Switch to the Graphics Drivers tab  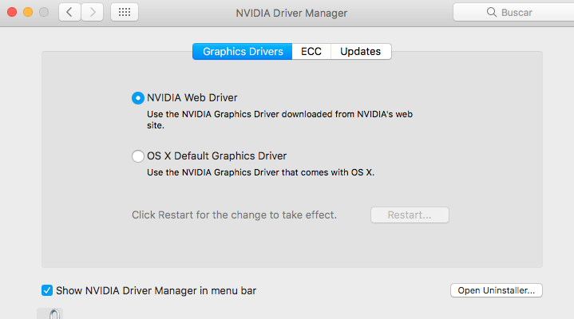coord(243,52)
